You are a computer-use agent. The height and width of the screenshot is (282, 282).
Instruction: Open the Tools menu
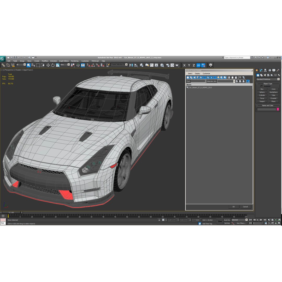coord(15,61)
